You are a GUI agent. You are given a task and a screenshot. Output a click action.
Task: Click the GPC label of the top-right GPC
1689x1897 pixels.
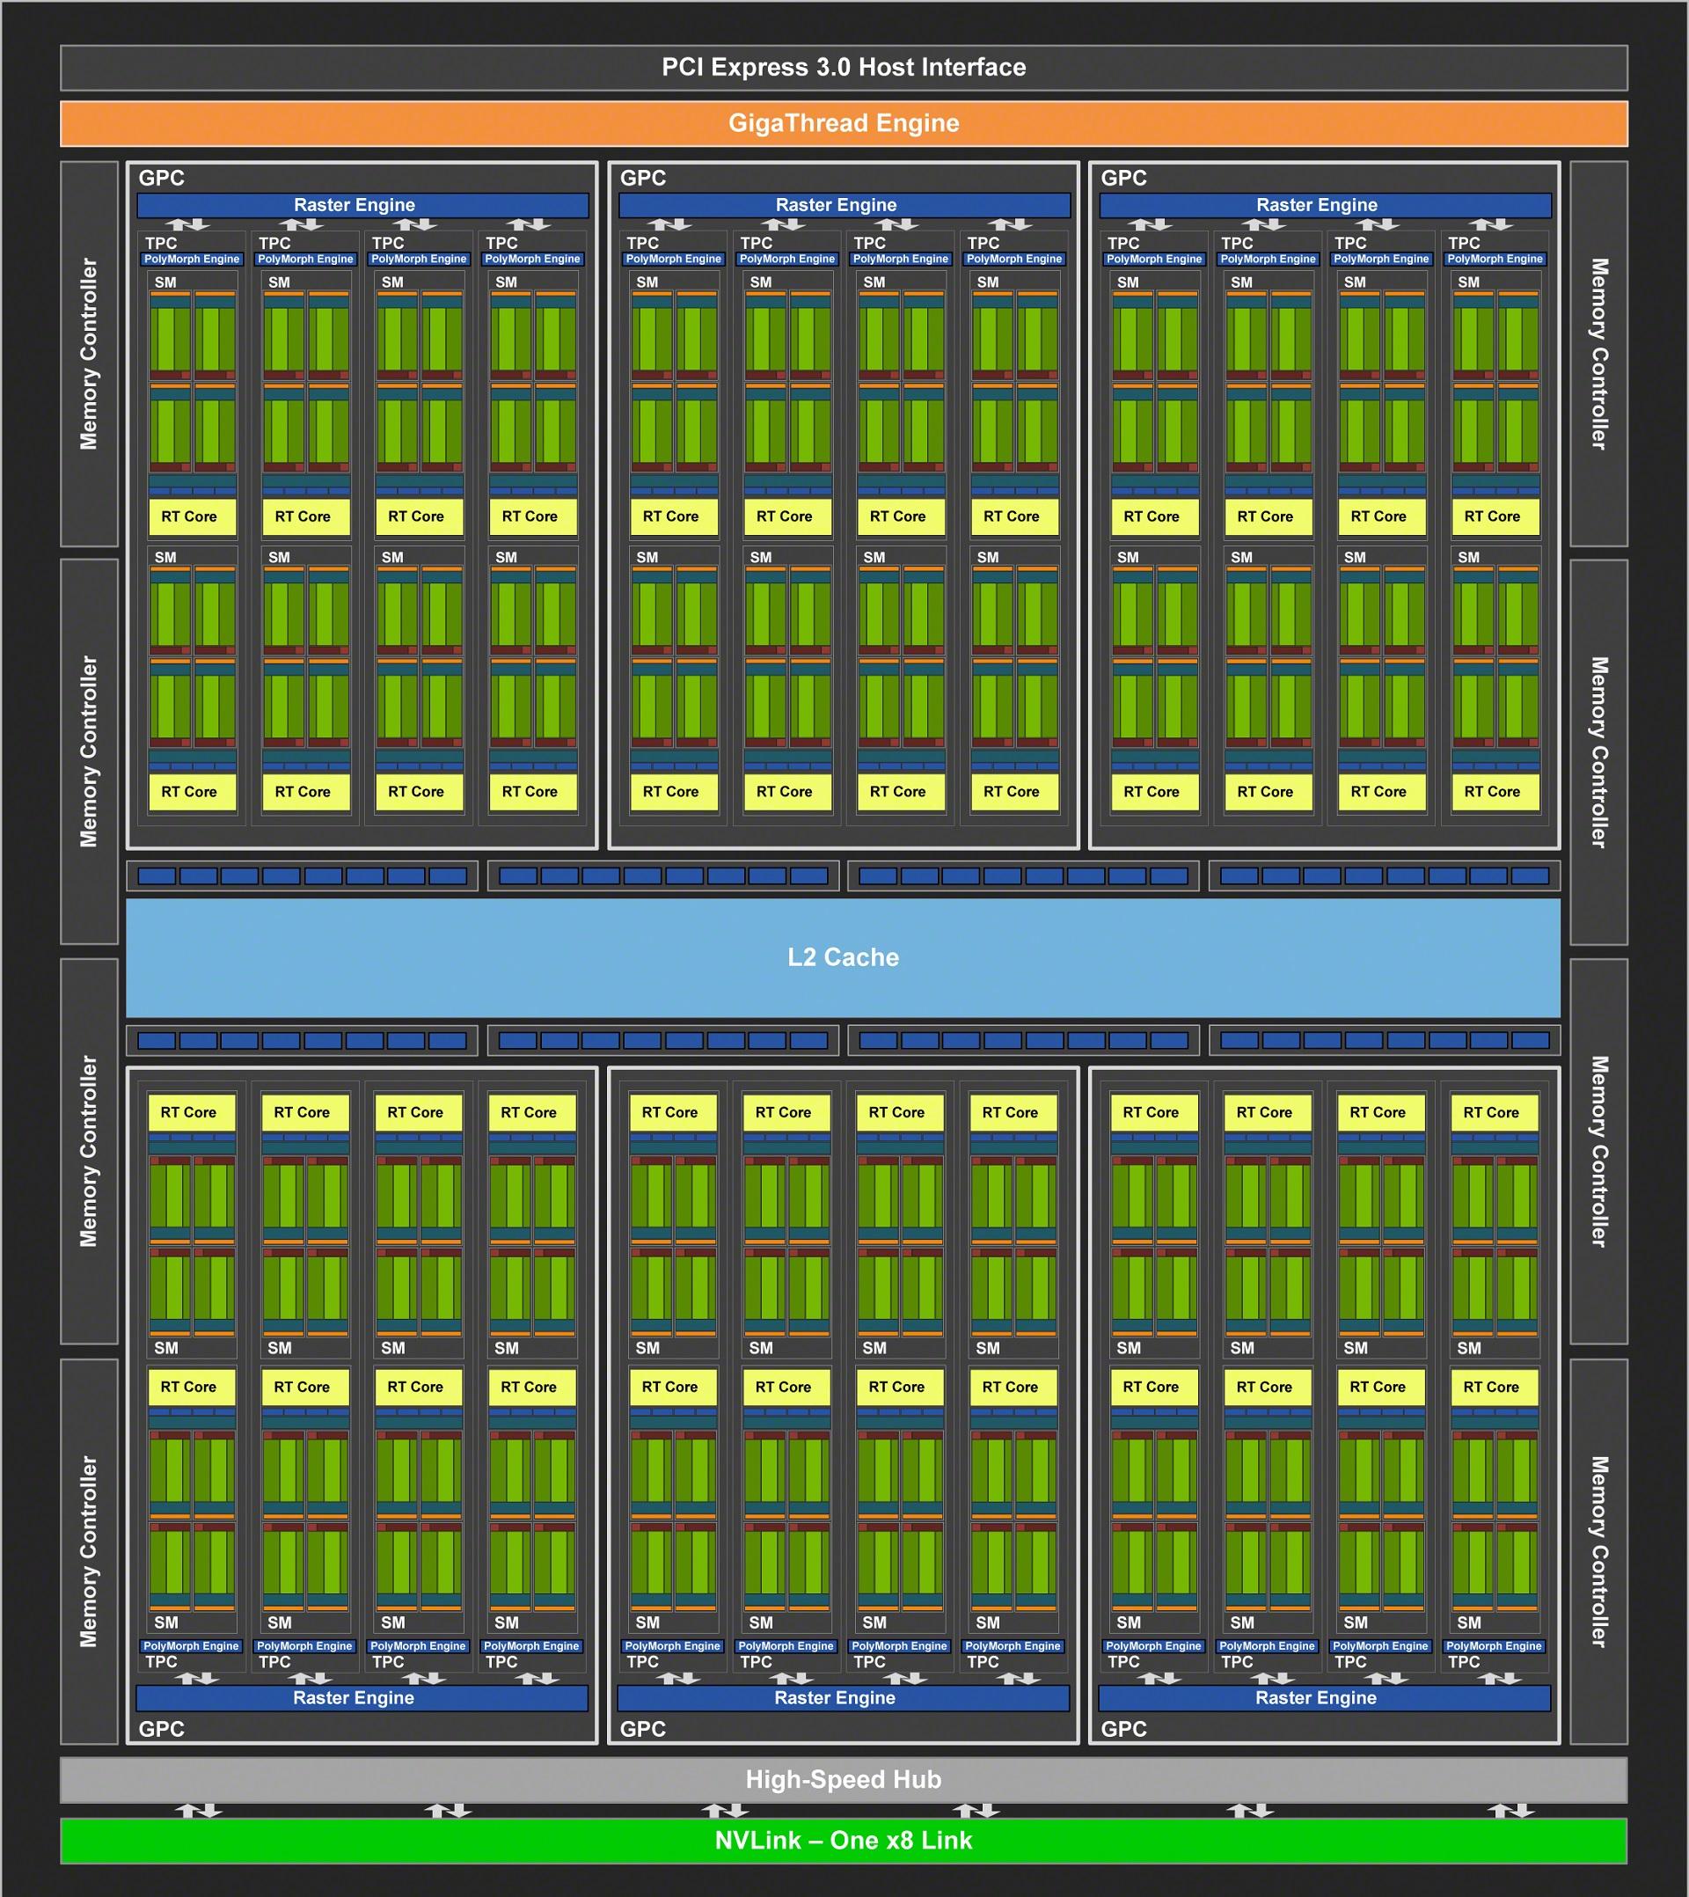click(x=1122, y=179)
